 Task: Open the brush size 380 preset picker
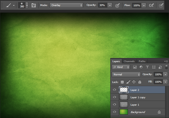tap(27, 5)
